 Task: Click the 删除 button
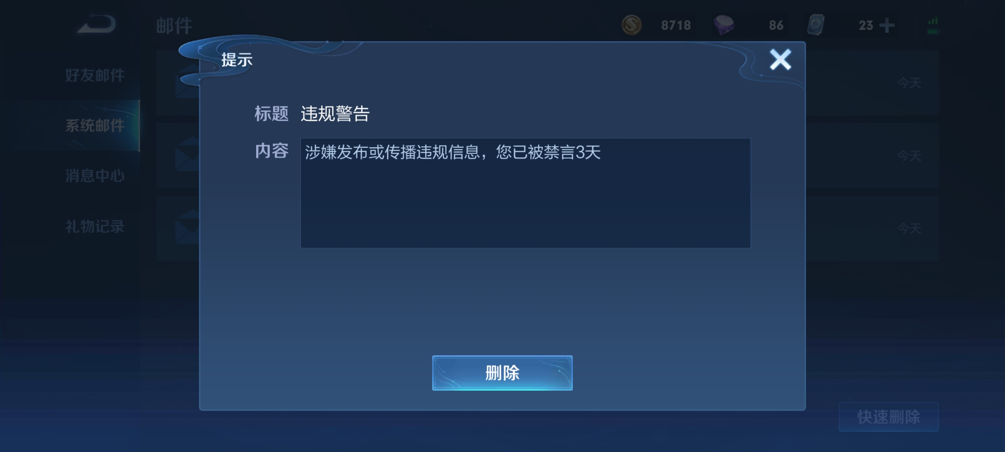point(502,373)
